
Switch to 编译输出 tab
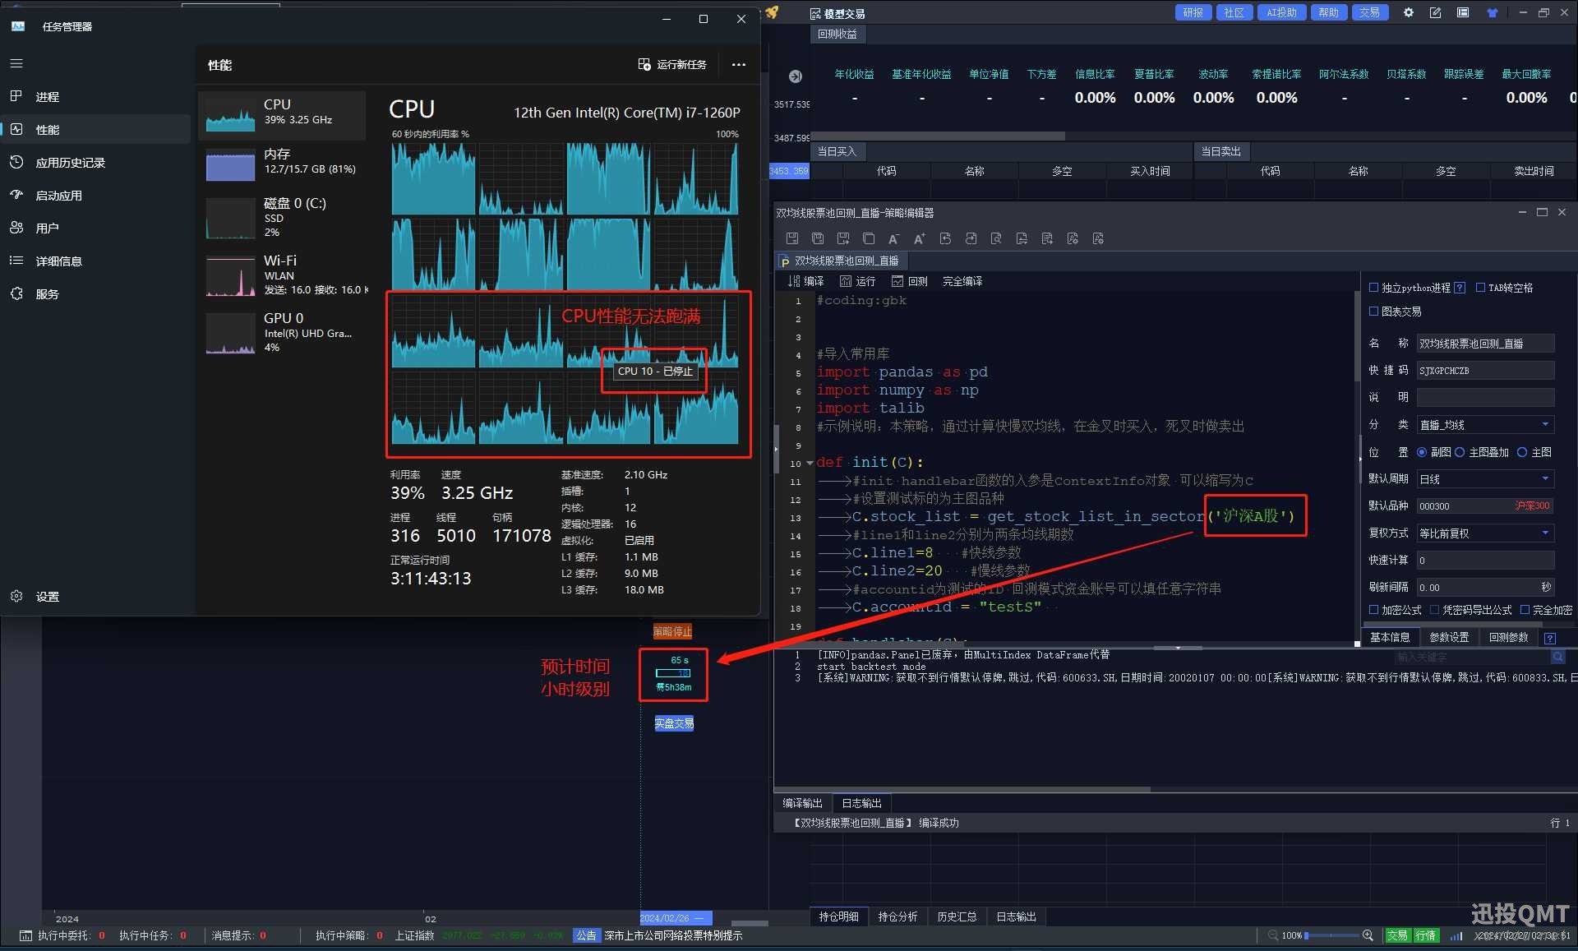coord(802,803)
